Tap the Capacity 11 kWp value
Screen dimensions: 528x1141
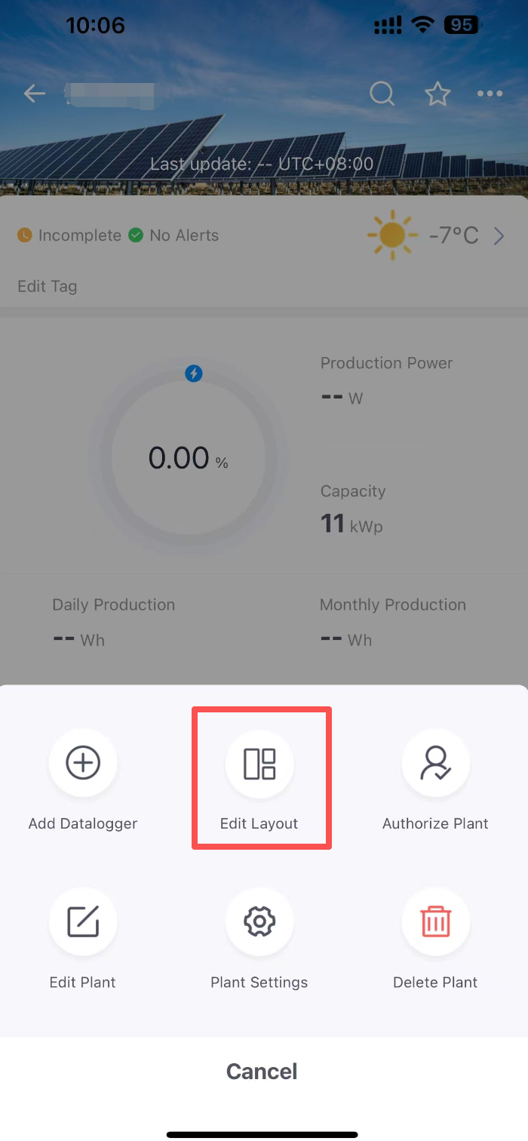352,524
